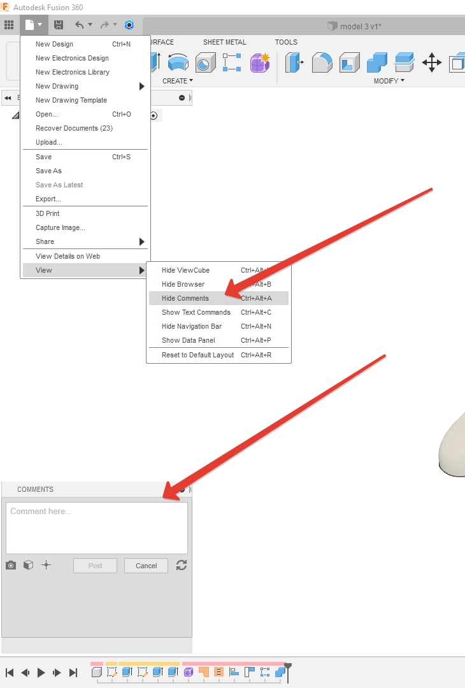The image size is (465, 688).
Task: Expand the MODIFY panel dropdown
Action: click(x=389, y=81)
